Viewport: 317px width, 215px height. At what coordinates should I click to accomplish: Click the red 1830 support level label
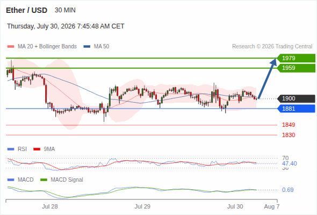click(289, 135)
